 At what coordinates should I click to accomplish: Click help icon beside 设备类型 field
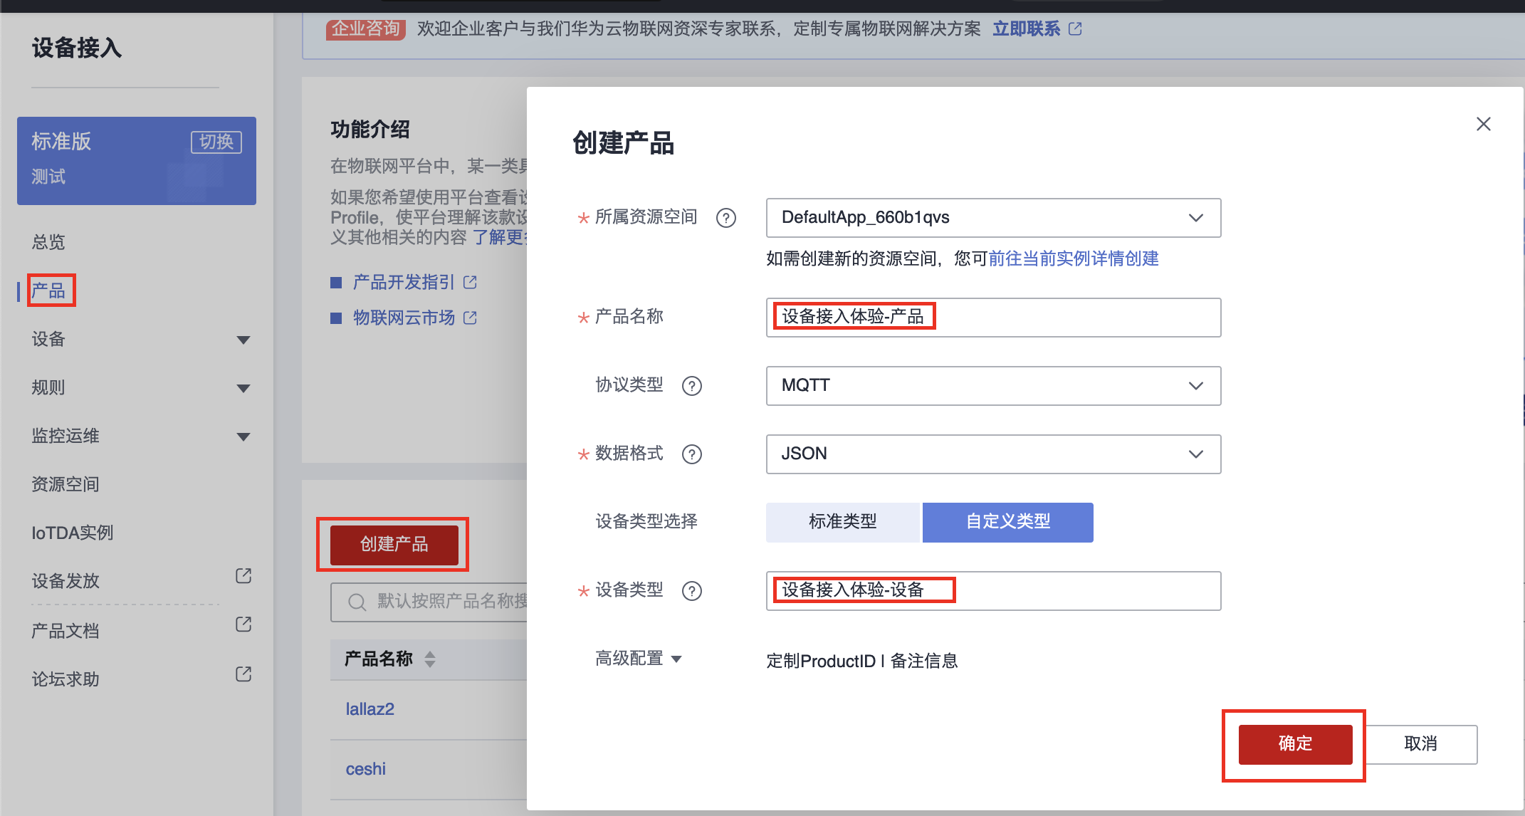(x=691, y=591)
